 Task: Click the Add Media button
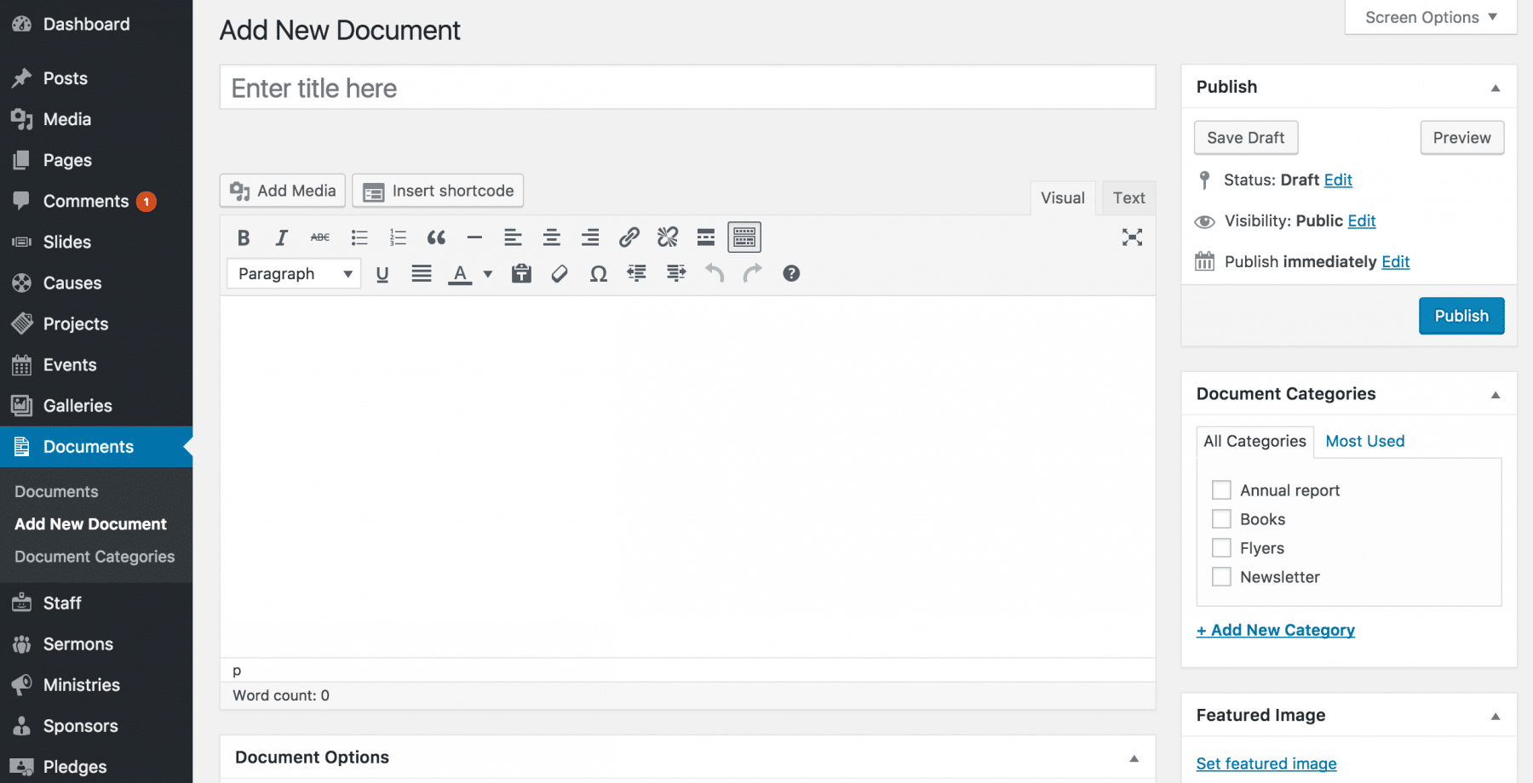coord(283,191)
